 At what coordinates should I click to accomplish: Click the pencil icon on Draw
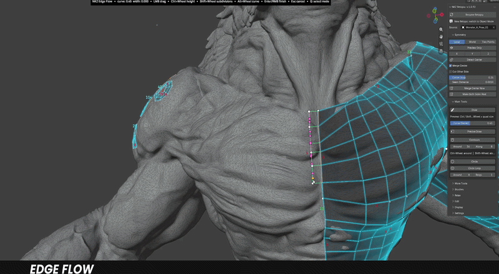click(452, 110)
